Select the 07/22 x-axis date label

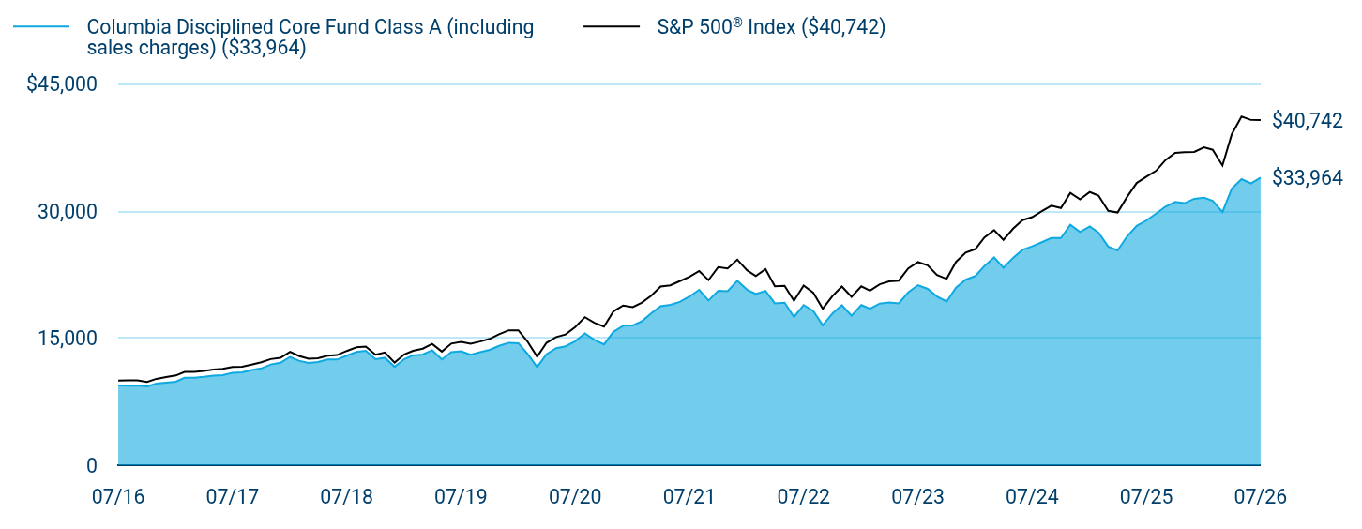[x=804, y=498]
